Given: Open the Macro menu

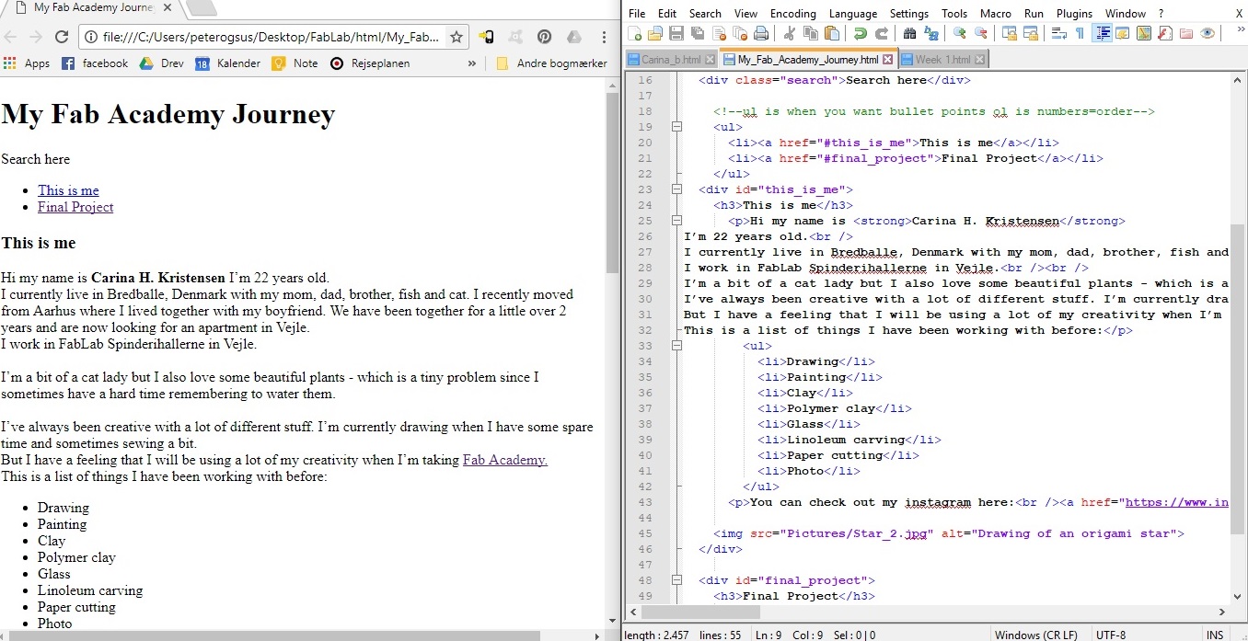Looking at the screenshot, I should [995, 14].
